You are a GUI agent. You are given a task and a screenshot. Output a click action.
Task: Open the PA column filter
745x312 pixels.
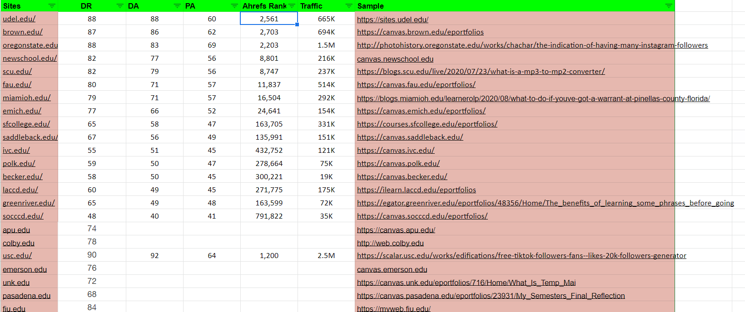point(234,6)
